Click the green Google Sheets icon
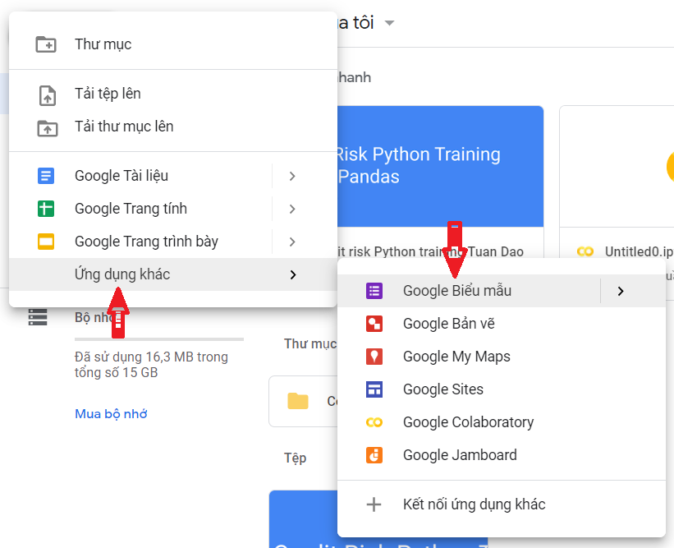The width and height of the screenshot is (674, 548). pos(46,209)
